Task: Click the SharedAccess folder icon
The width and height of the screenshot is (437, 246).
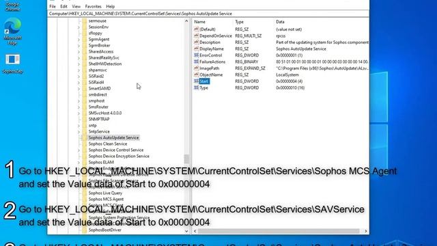Action: click(x=84, y=52)
